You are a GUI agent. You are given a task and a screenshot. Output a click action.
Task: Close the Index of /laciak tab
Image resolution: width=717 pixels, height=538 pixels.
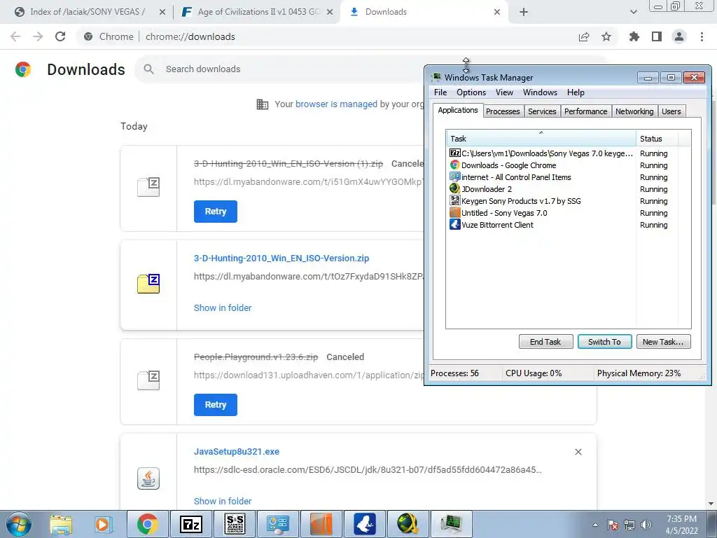coord(162,12)
